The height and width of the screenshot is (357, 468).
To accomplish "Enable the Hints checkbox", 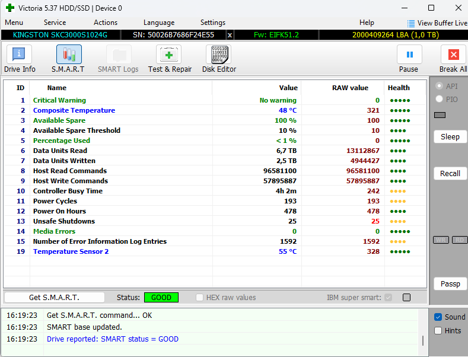I will [438, 331].
